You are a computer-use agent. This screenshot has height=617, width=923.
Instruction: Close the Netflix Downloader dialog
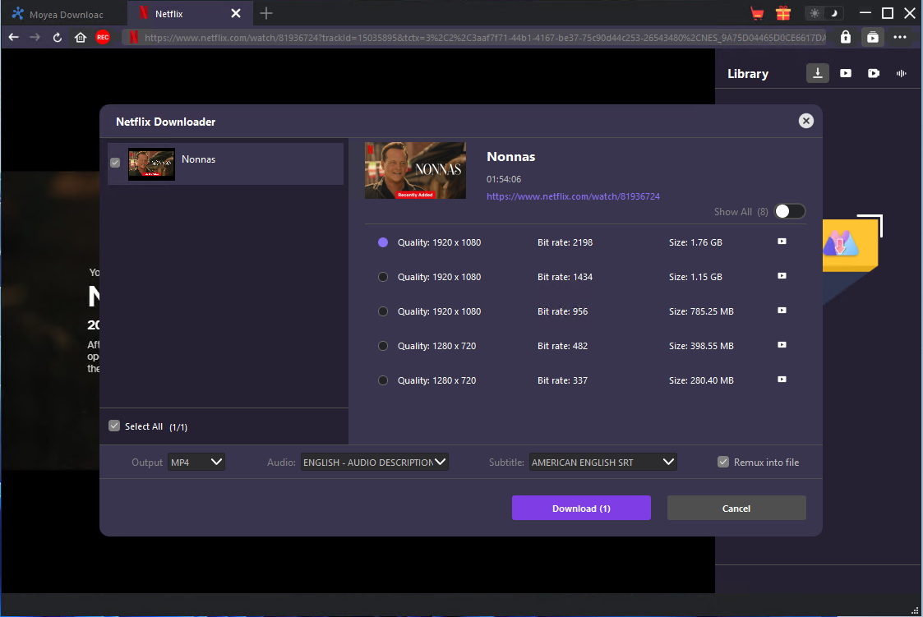805,121
